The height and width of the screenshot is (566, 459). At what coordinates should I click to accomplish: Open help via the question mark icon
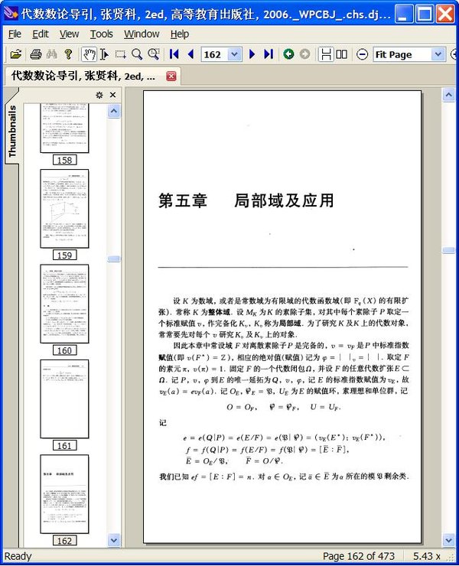coord(68,54)
